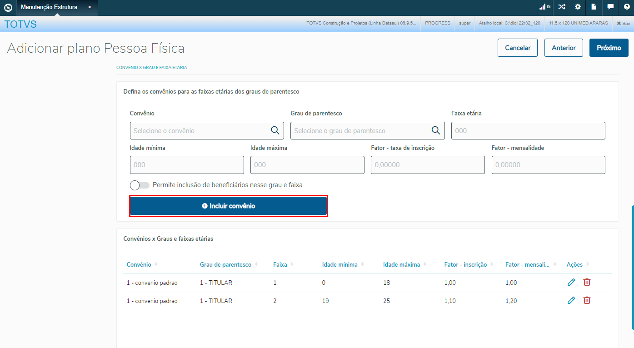
Task: Click the Cancelar button
Action: coord(518,48)
